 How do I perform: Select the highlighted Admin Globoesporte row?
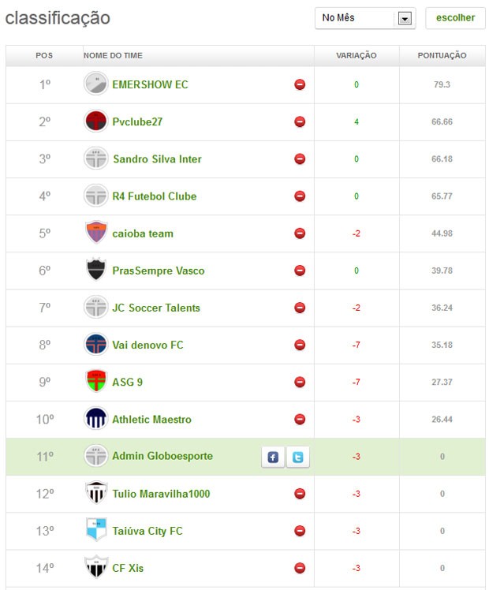click(245, 457)
